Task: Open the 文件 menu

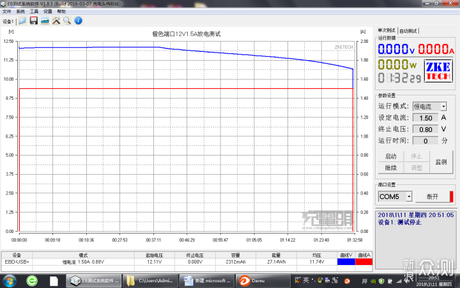Action: [7, 12]
